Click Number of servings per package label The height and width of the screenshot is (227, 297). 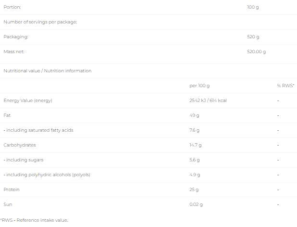pos(40,22)
